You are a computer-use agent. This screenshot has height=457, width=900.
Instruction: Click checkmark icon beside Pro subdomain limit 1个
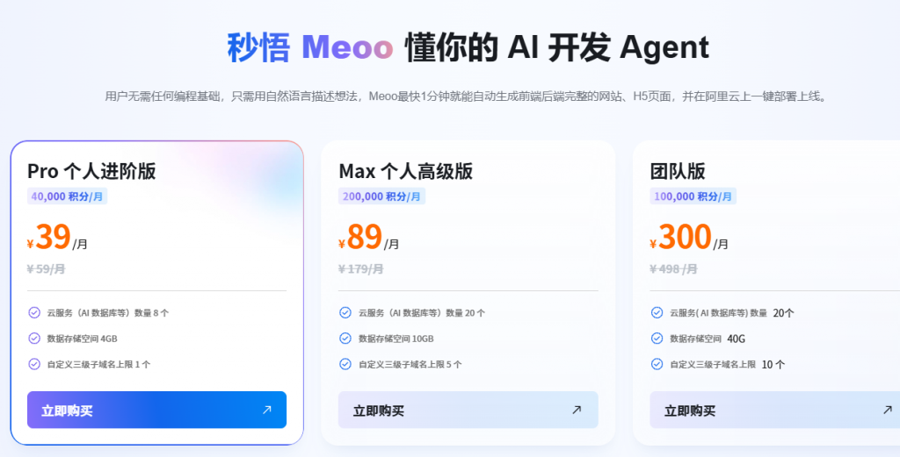point(34,364)
